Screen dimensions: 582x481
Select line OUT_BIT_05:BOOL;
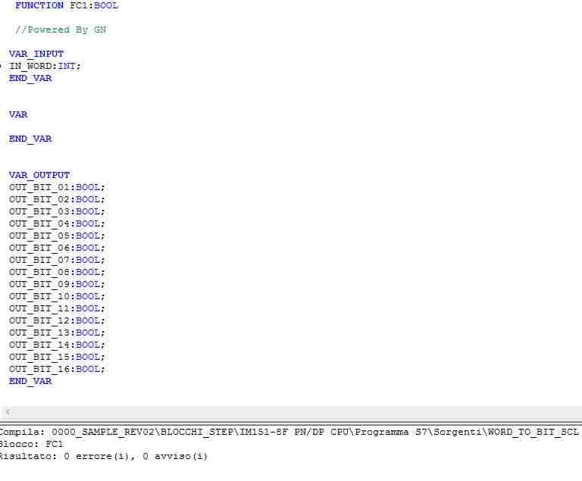57,236
